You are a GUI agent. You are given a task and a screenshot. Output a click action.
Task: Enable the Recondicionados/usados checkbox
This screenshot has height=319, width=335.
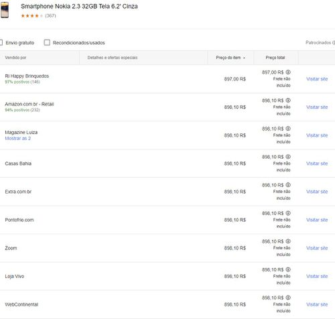(47, 42)
